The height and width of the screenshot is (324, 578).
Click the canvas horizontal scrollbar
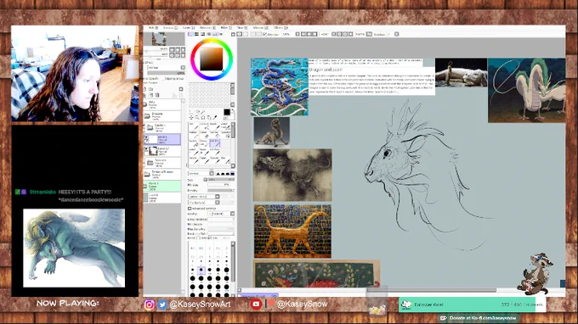[x=431, y=290]
